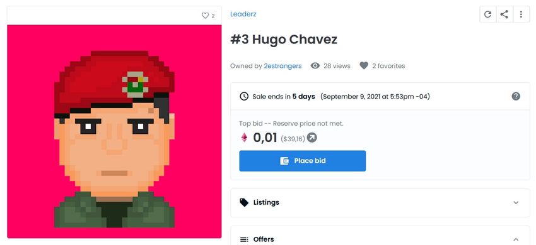536x245 pixels.
Task: Toggle favorite heart above the image
Action: coord(205,16)
